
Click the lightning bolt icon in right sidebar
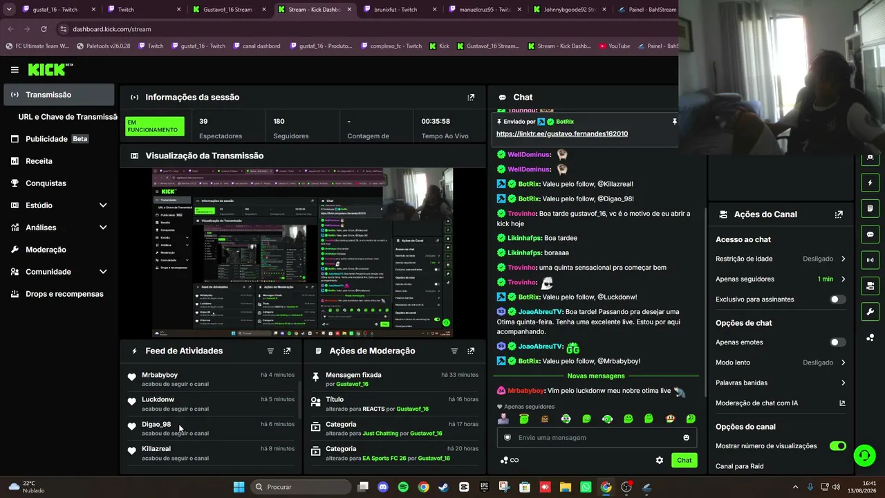[x=870, y=183]
